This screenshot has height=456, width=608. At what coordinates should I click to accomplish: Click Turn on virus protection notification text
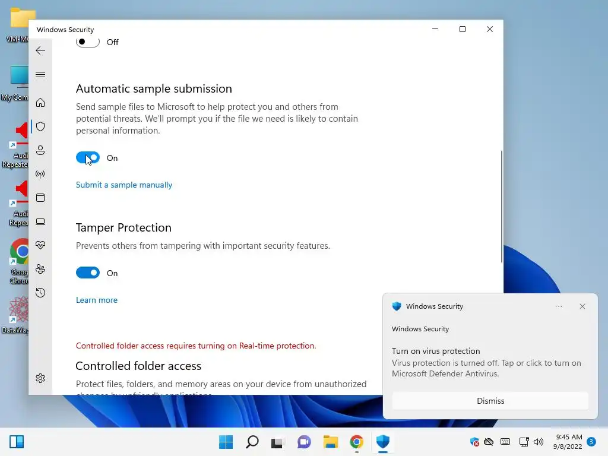pyautogui.click(x=436, y=351)
